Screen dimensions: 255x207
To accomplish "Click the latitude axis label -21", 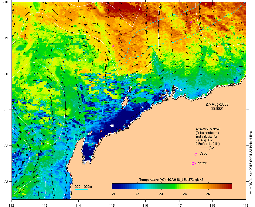I will 5,110.
